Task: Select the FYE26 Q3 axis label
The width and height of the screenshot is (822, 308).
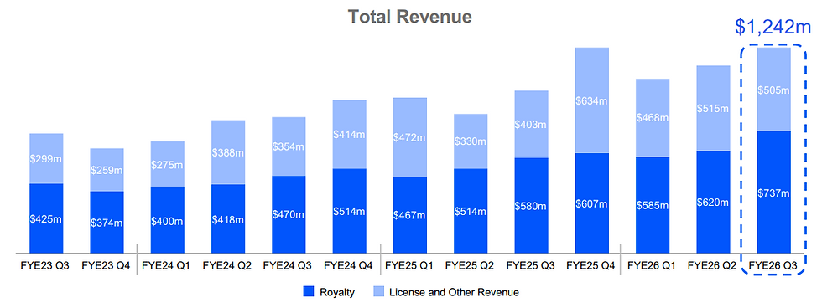Action: [773, 265]
